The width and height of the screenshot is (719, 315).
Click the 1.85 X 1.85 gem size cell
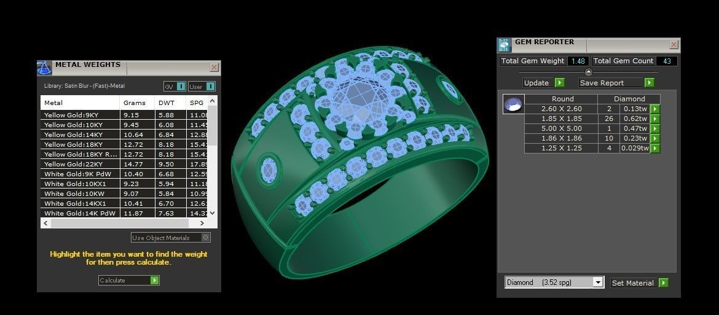[561, 119]
